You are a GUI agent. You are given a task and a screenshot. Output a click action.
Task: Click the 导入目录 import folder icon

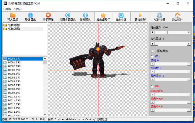tap(13, 17)
